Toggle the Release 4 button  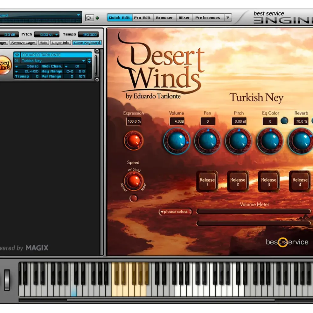point(300,181)
